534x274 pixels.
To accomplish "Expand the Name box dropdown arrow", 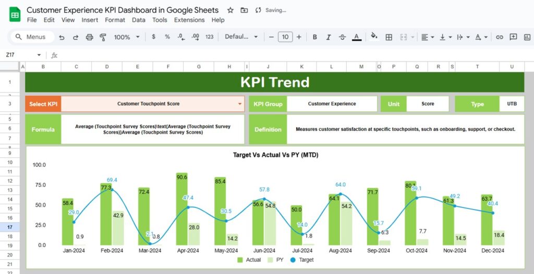I will tap(39, 55).
